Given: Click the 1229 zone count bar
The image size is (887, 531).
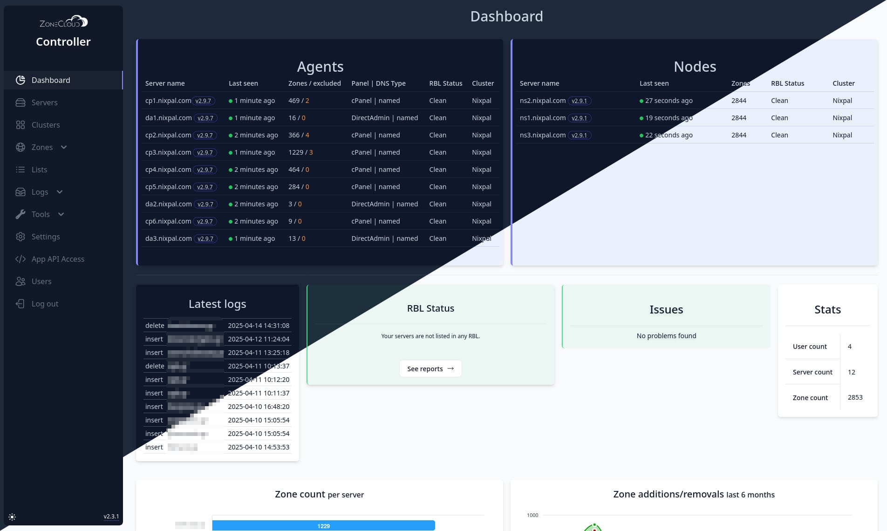Looking at the screenshot, I should coord(323,525).
